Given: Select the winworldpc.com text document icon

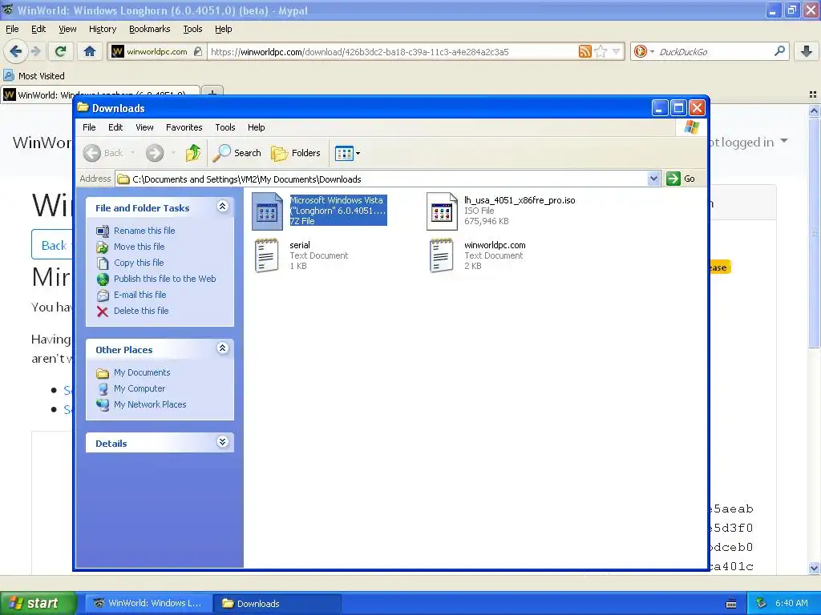Looking at the screenshot, I should (x=442, y=255).
